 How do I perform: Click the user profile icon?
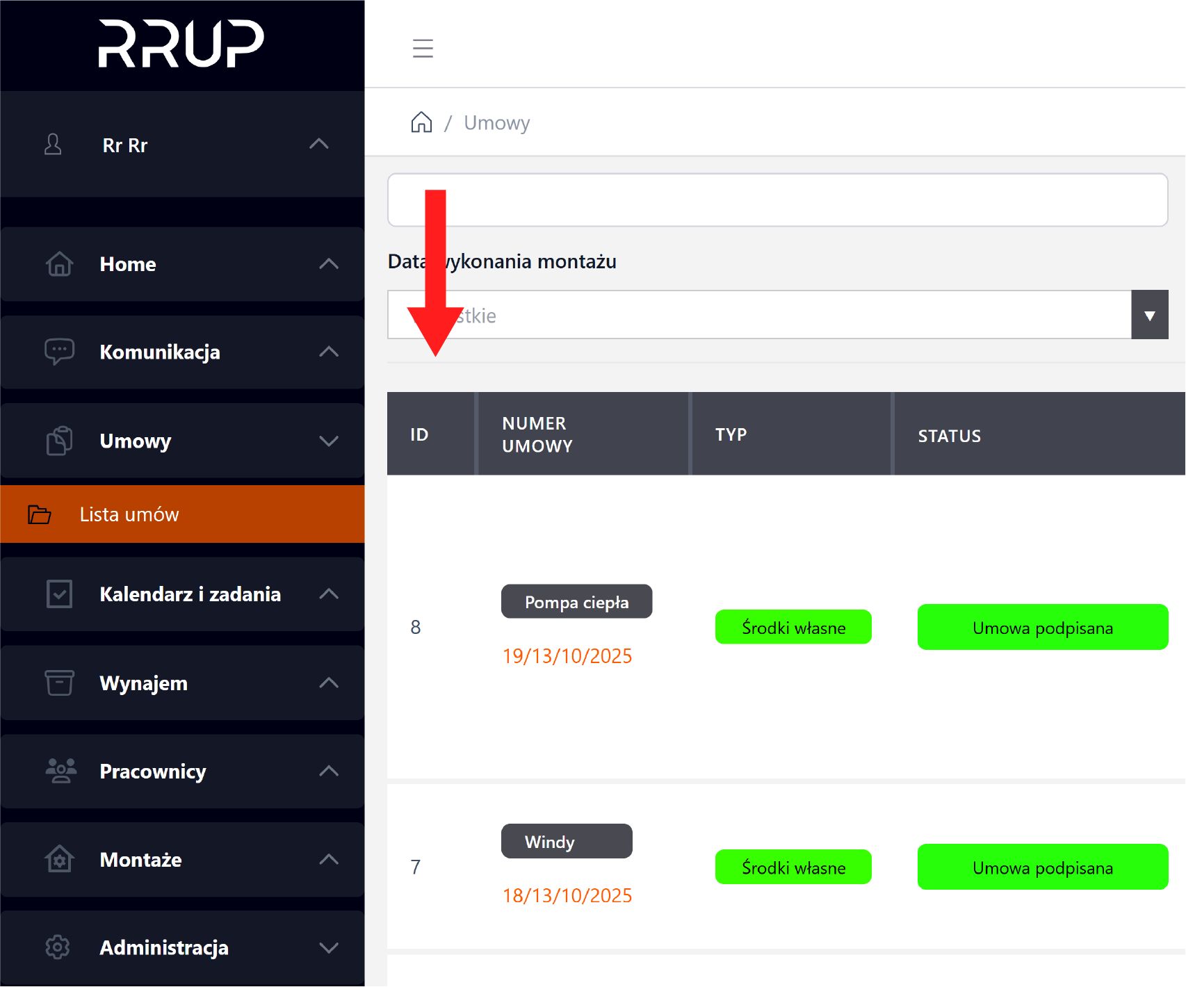tap(53, 145)
